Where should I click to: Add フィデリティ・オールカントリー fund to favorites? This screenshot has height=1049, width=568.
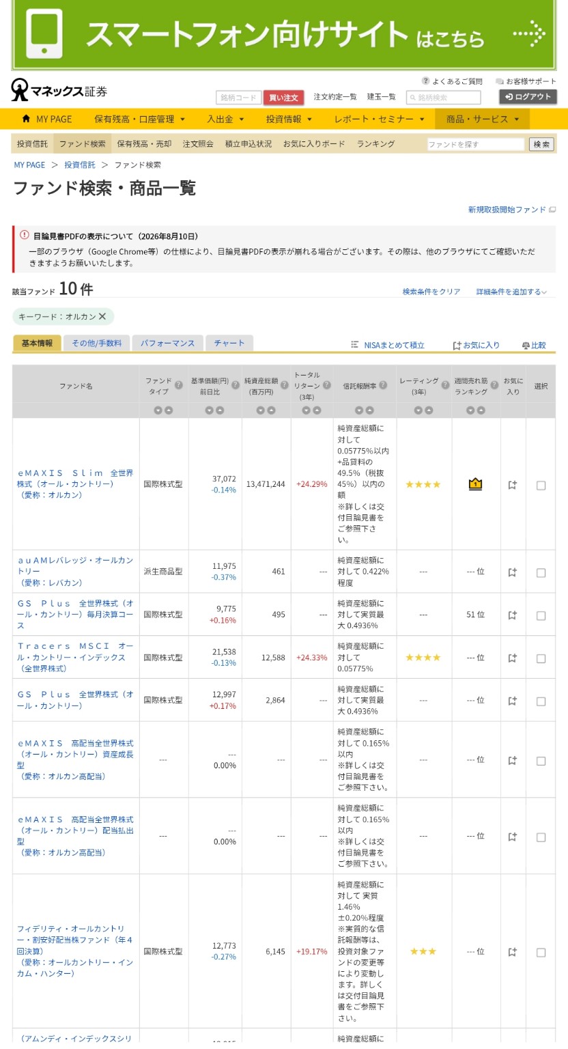click(x=513, y=952)
